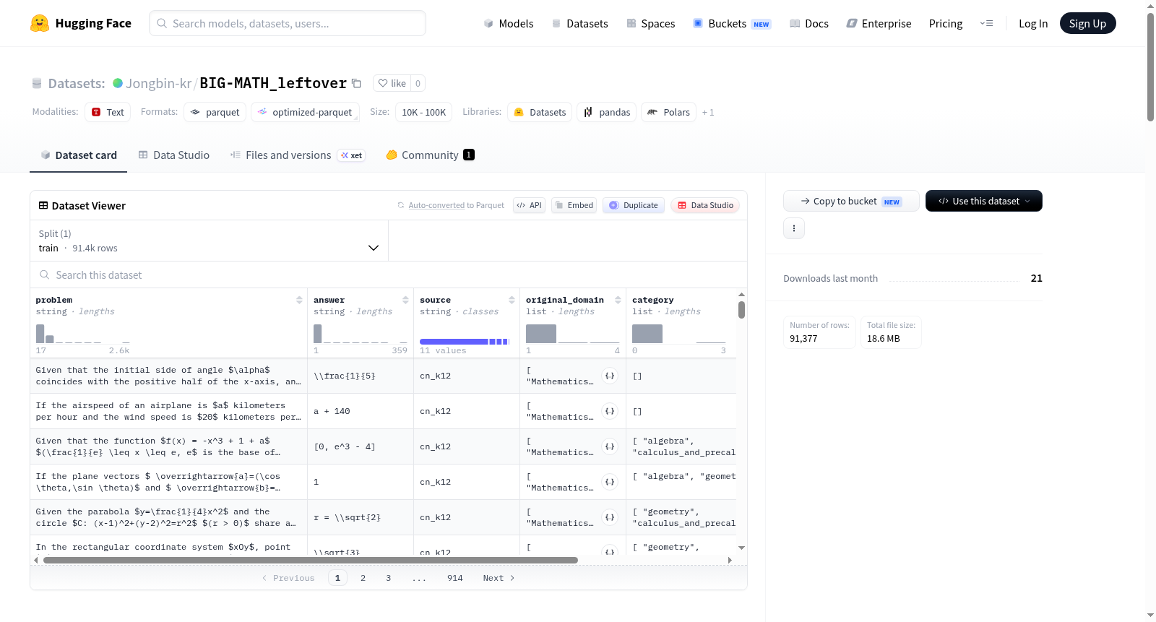Open the Use this dataset dropdown
Screen dimensions: 1156x622
coord(983,201)
